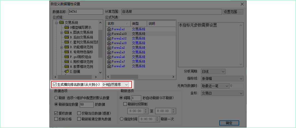Select 刷新 选项->维护中配置的默认数量 radio
The image size is (296, 128).
click(x=56, y=98)
